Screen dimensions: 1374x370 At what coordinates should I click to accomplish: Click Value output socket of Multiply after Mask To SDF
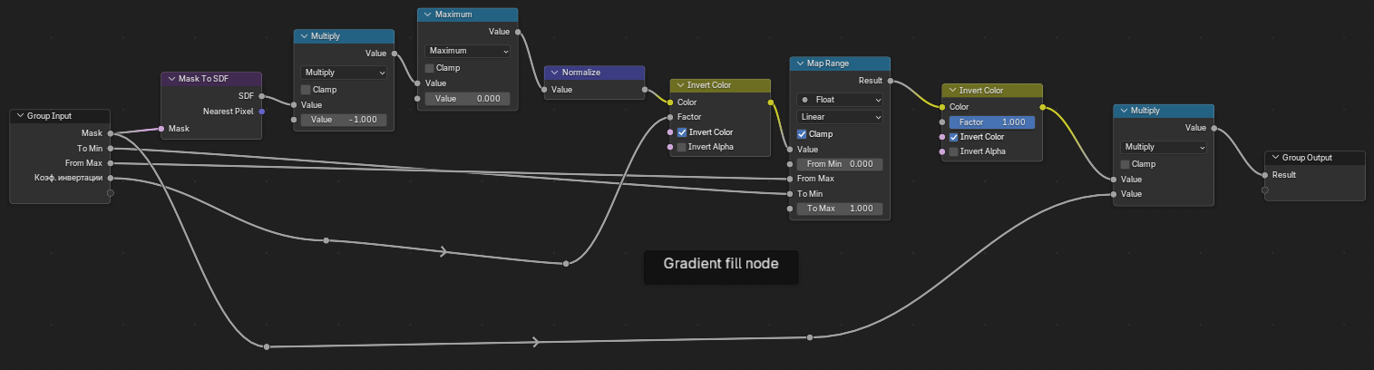tap(395, 54)
